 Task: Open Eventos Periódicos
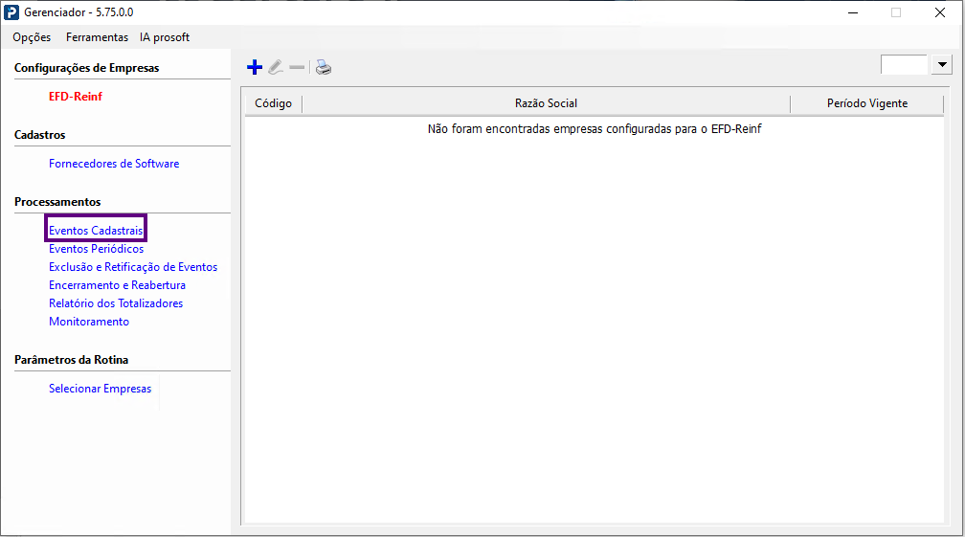click(96, 249)
